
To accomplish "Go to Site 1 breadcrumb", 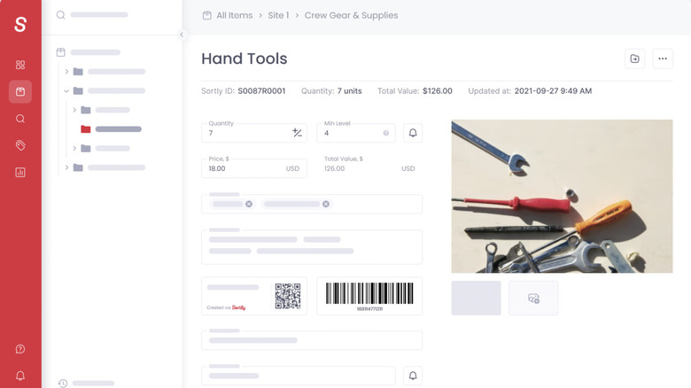I will [280, 15].
